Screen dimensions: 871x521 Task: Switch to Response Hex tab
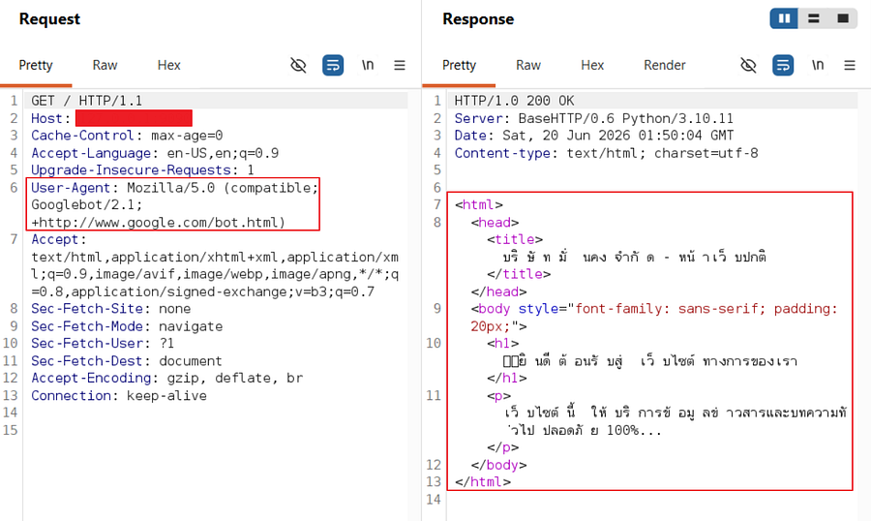pos(592,65)
